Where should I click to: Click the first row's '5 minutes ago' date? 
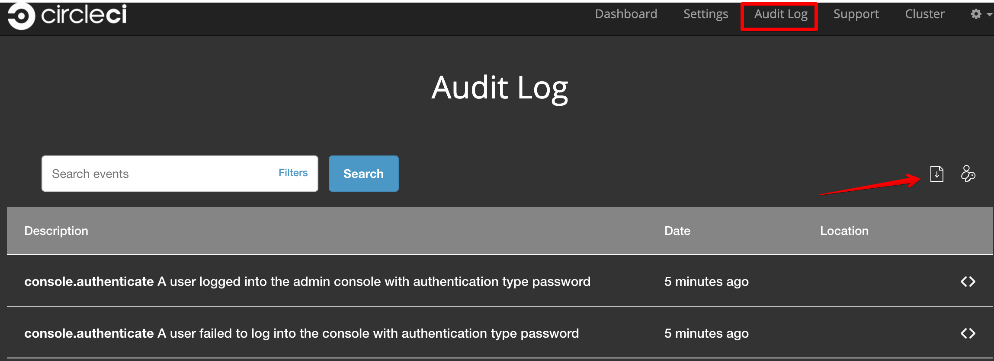[706, 282]
